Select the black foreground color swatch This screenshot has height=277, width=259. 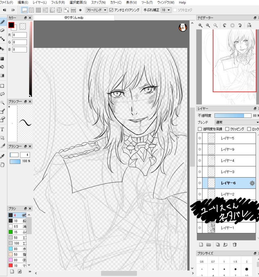11,25
